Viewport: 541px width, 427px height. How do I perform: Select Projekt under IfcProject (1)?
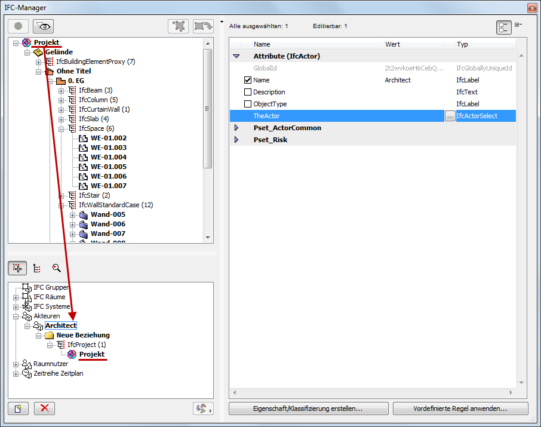click(92, 354)
